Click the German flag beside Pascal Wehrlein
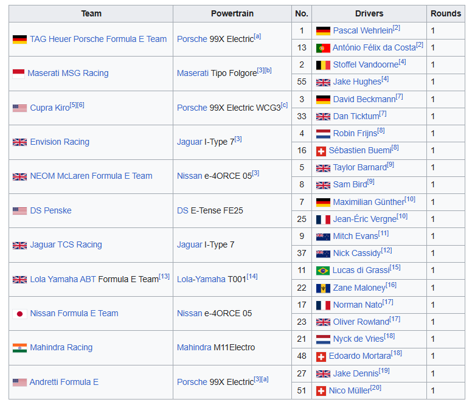472x405 pixels. [323, 30]
